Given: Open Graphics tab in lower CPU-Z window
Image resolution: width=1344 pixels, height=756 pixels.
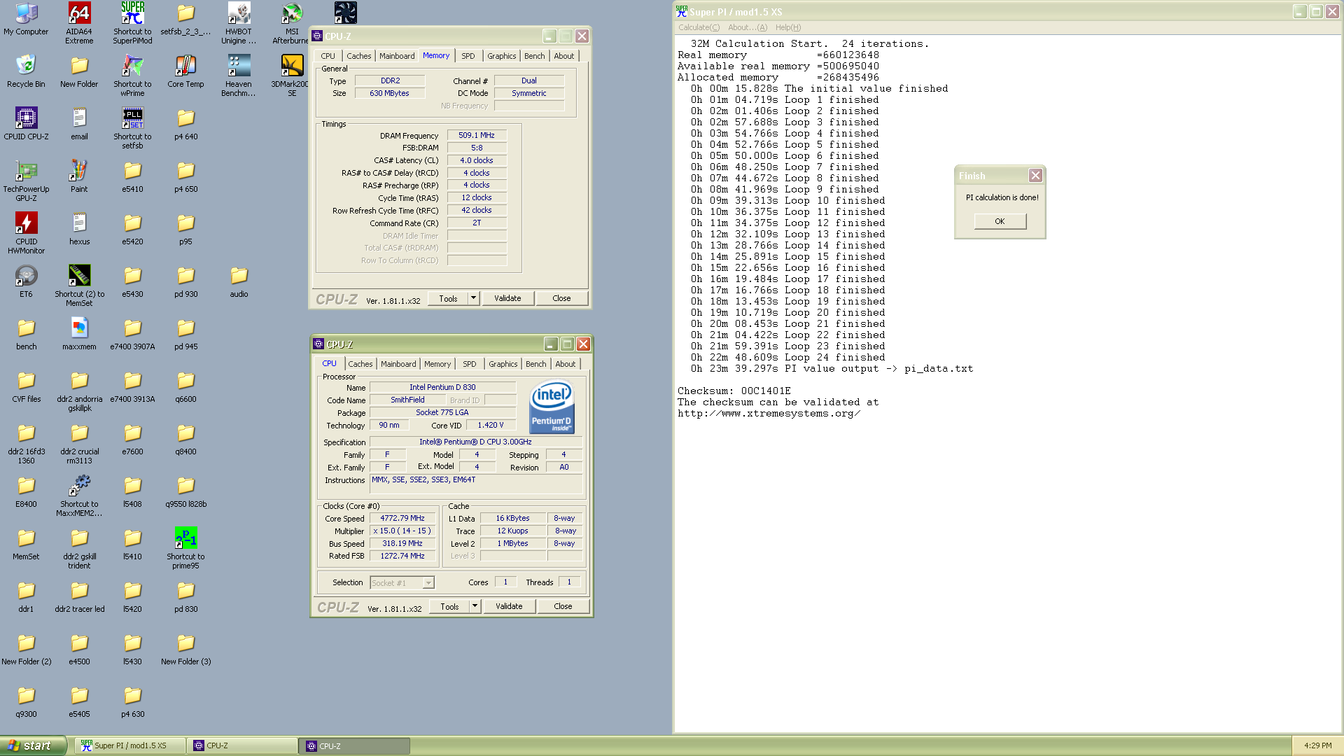Looking at the screenshot, I should tap(503, 364).
